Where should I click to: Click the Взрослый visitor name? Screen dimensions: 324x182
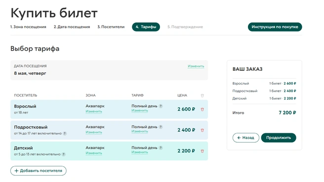pos(25,106)
